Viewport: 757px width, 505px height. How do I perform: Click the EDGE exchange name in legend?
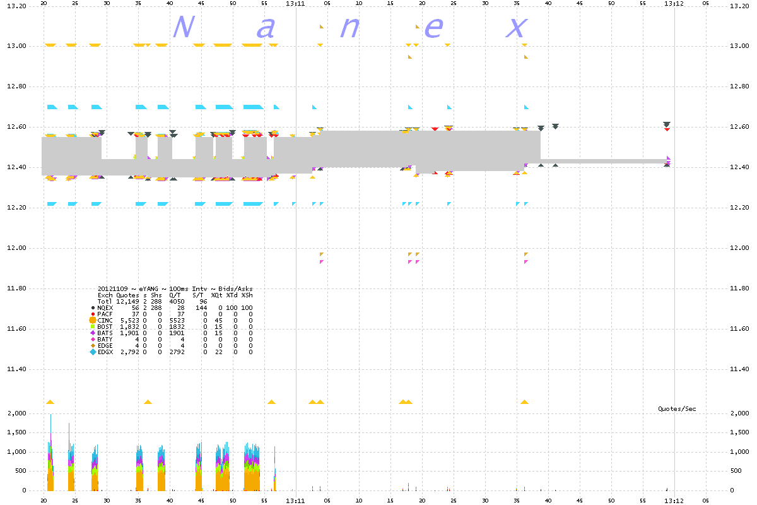[x=105, y=346]
